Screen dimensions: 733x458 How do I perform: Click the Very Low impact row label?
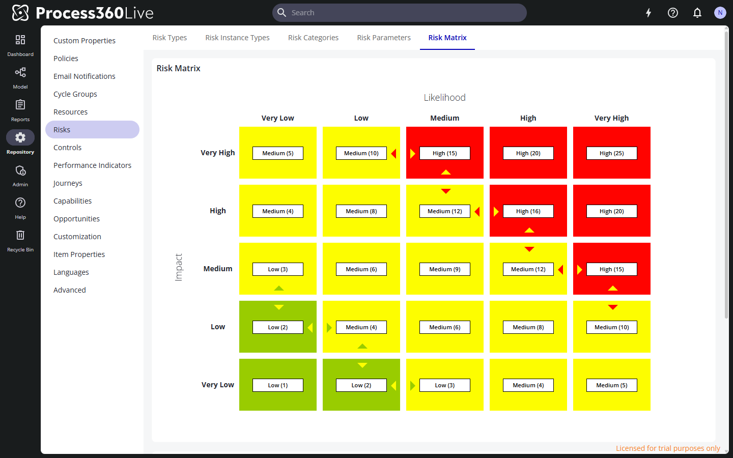pos(218,385)
